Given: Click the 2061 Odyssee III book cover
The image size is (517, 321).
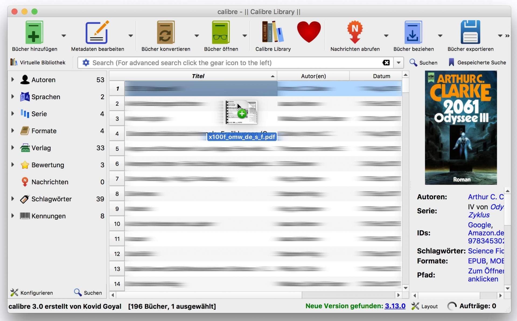Looking at the screenshot, I should click(461, 128).
